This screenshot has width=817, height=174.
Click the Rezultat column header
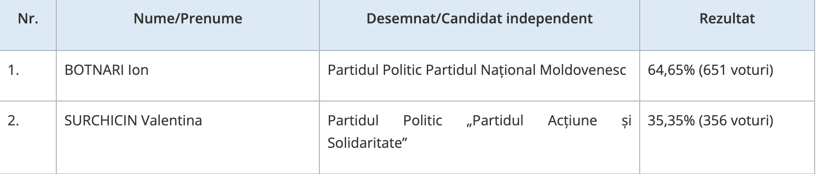(x=727, y=19)
